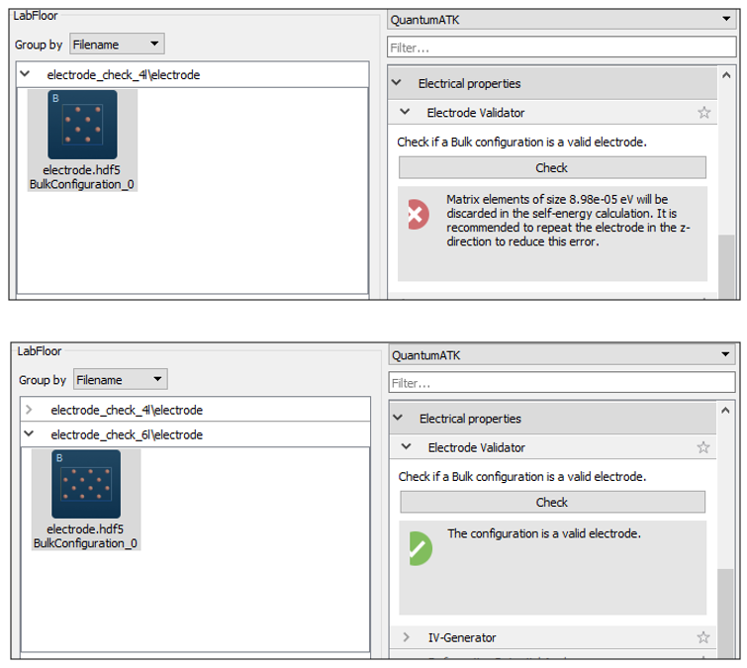Screen dimensions: 747x668
Task: Open the bottom panel's Group by Filename dropdown
Action: (120, 380)
